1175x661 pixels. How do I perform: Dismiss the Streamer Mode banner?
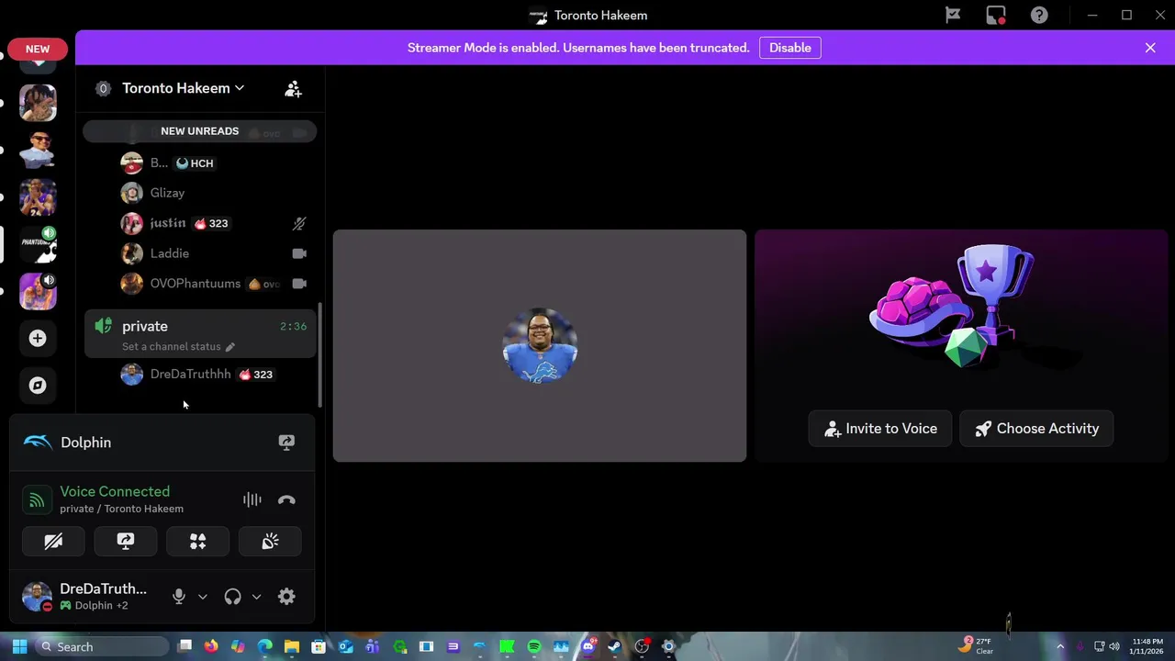point(1150,48)
